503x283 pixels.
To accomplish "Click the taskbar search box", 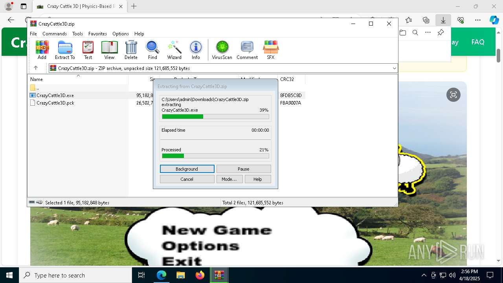I will tap(75, 275).
